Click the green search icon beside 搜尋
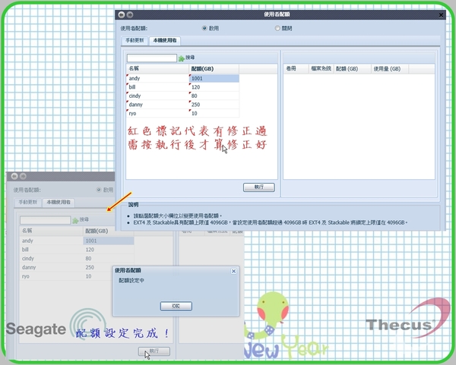 click(182, 58)
